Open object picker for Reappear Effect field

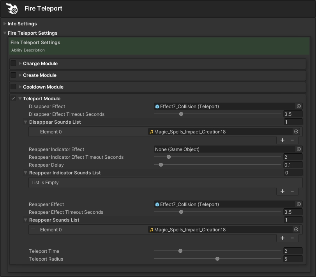coord(299,204)
